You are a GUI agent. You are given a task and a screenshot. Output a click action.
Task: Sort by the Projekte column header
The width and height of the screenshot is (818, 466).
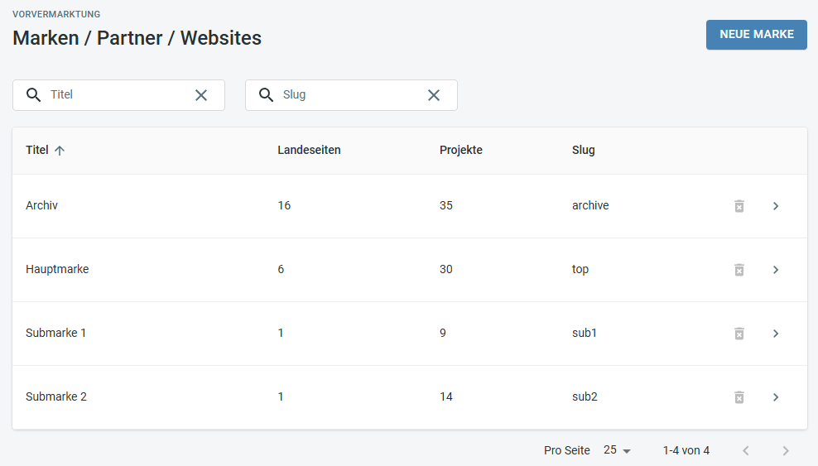[460, 150]
